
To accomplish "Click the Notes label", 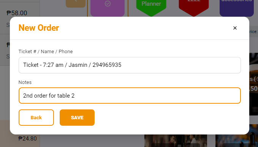I will pyautogui.click(x=25, y=82).
